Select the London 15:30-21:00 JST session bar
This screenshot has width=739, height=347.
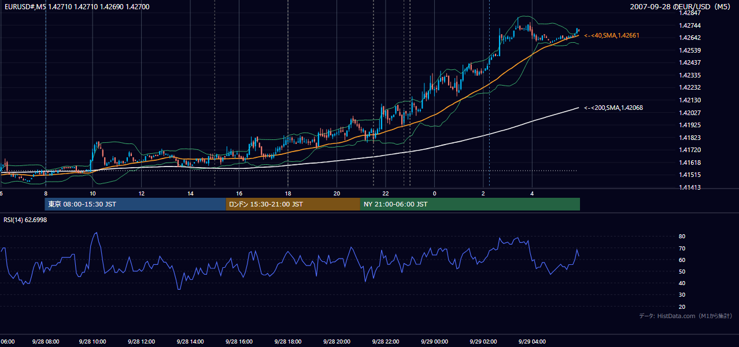pyautogui.click(x=293, y=204)
